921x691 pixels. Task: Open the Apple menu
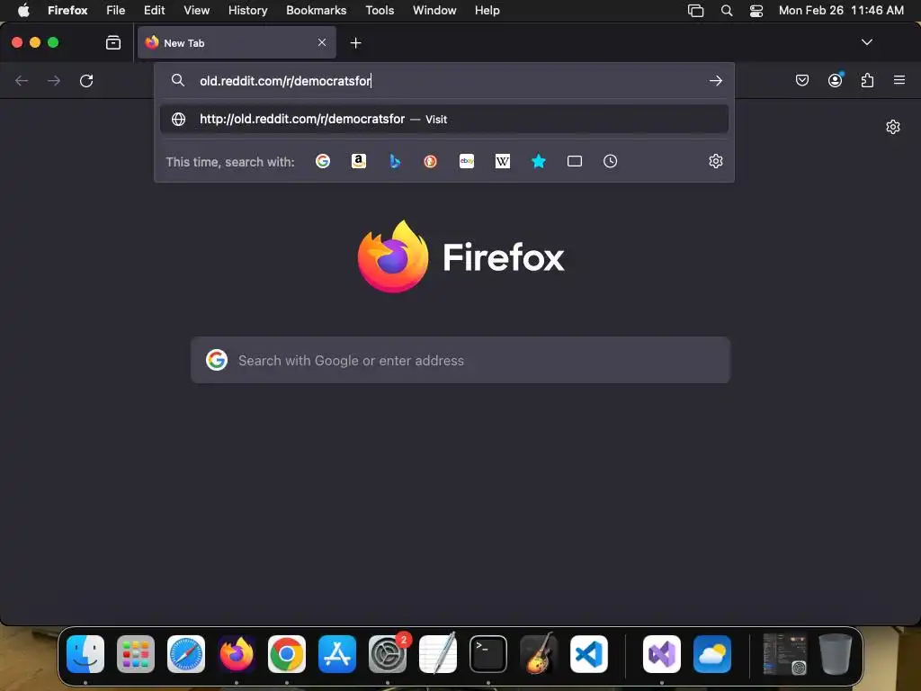[23, 11]
